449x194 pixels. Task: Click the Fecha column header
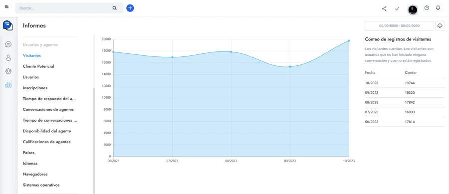tap(370, 73)
